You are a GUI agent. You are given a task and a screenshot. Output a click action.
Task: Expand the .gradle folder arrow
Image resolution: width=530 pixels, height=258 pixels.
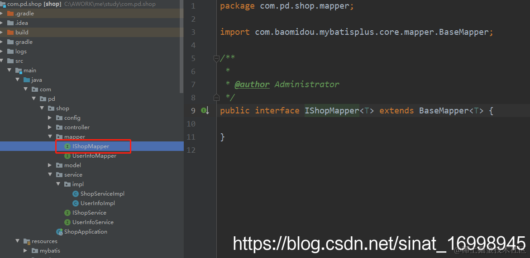2,14
